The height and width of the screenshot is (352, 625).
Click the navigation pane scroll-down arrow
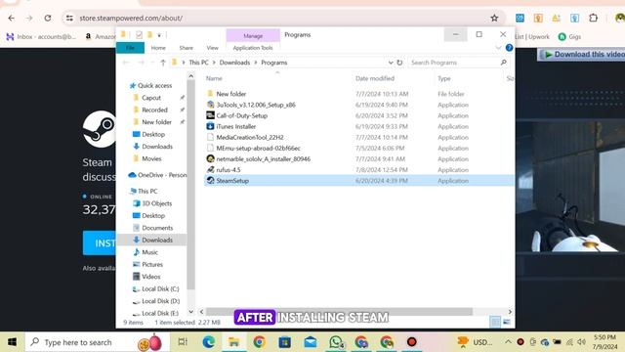(x=191, y=312)
